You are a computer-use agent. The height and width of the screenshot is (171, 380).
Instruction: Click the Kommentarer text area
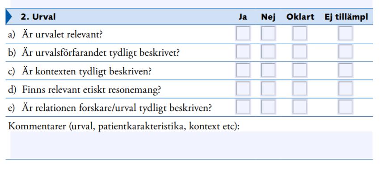pyautogui.click(x=191, y=145)
